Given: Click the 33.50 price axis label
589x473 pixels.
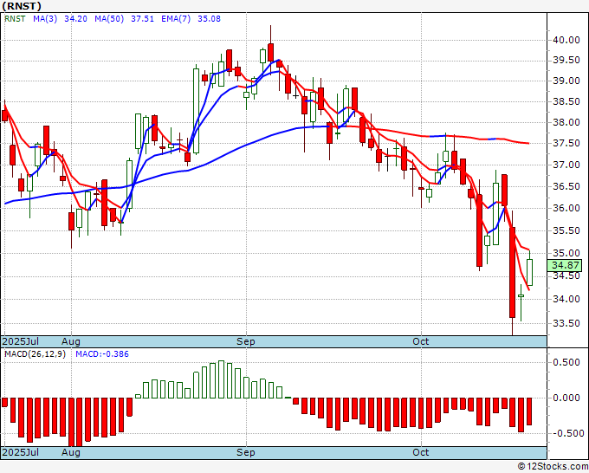Looking at the screenshot, I should coord(566,323).
